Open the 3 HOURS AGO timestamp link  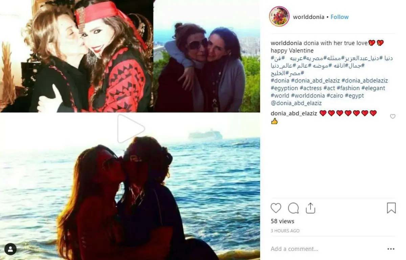click(285, 231)
